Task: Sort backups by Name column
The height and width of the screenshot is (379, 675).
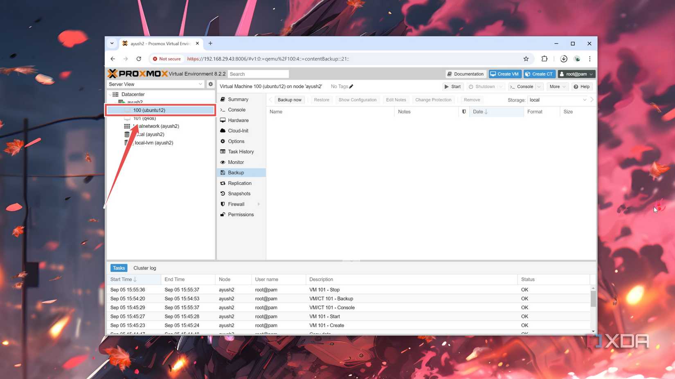Action: click(x=330, y=111)
